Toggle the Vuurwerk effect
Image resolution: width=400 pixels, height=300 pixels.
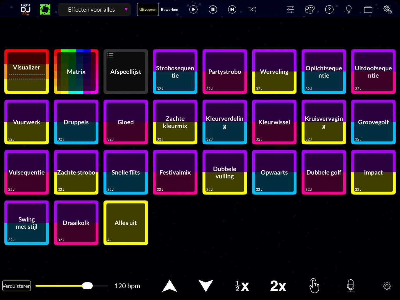(26, 122)
